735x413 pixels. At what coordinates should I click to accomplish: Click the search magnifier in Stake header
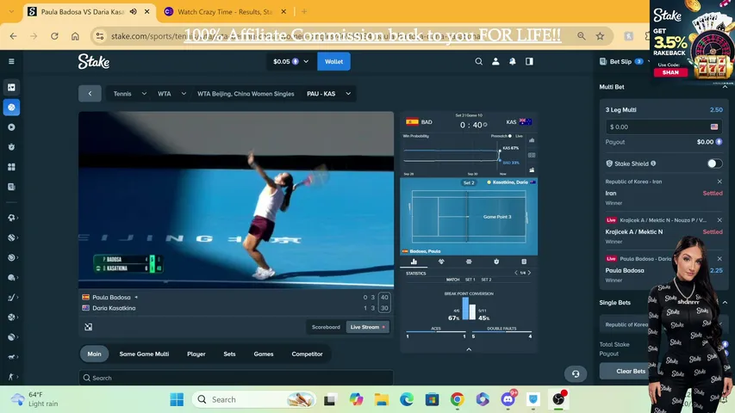click(478, 61)
